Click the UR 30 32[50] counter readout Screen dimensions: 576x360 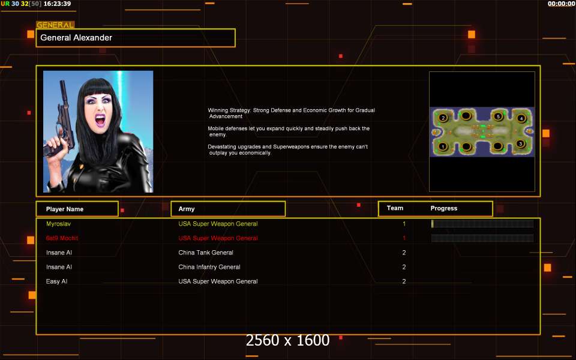coord(22,4)
